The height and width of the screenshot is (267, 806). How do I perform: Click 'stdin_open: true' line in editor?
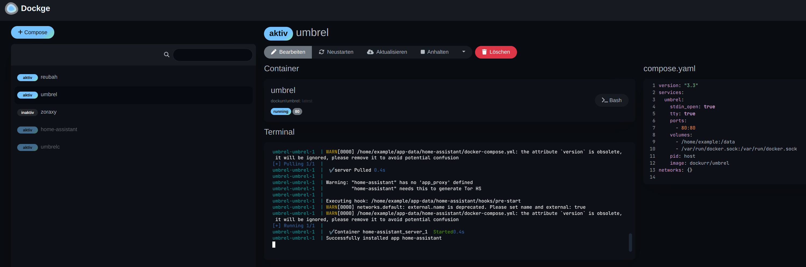(x=692, y=107)
